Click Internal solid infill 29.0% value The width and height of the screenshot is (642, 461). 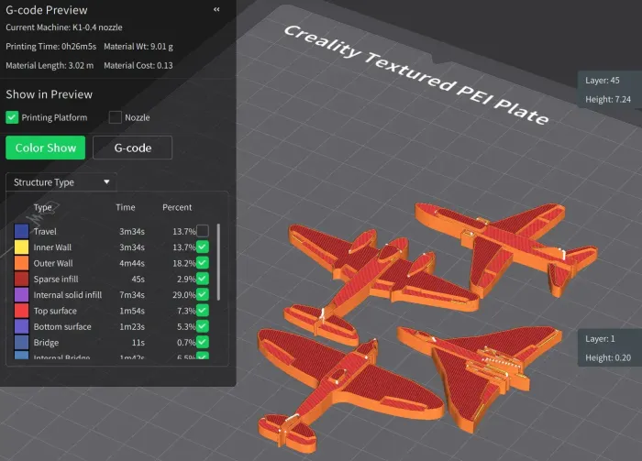point(183,295)
